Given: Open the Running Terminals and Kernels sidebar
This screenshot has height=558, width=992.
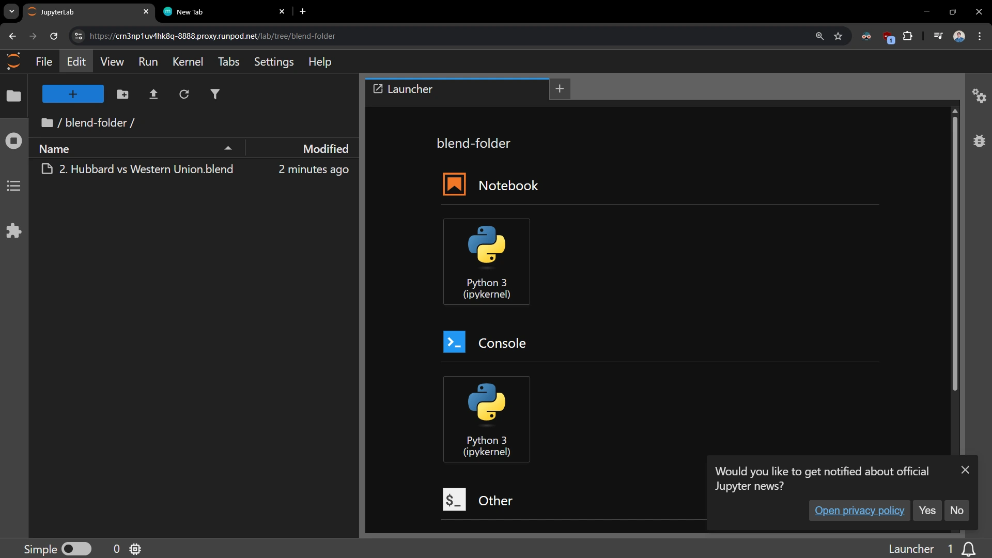Looking at the screenshot, I should coord(14,141).
